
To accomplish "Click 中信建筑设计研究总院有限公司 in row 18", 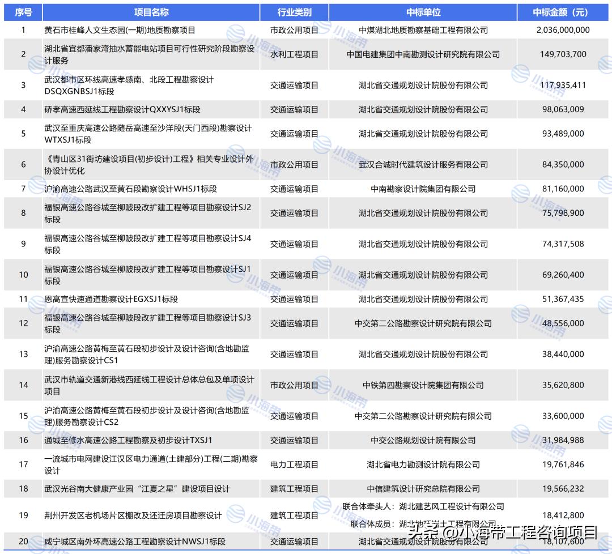I will click(425, 488).
